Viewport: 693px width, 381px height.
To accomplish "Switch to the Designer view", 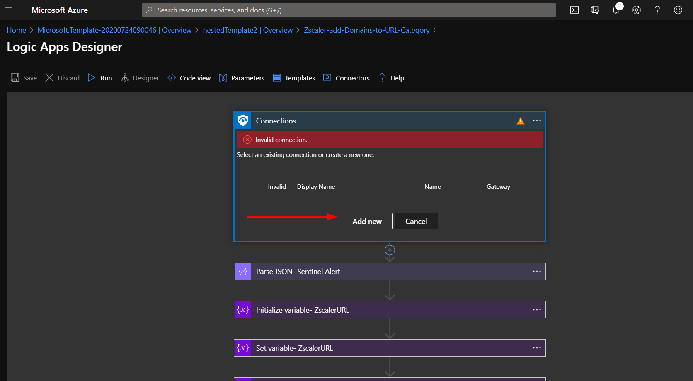I will (x=140, y=78).
